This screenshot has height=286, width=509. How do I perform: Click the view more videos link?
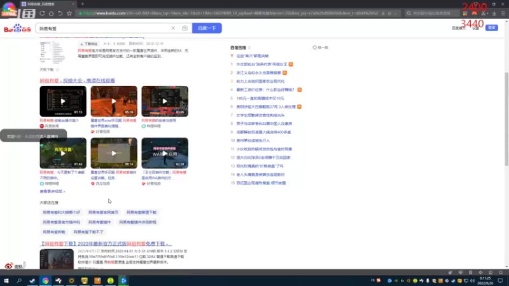coord(52,191)
